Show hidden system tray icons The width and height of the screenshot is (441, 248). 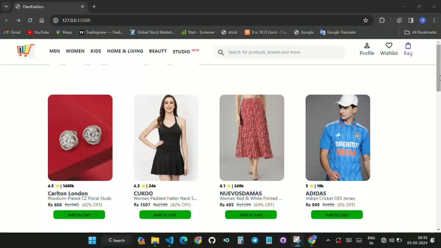click(x=328, y=240)
